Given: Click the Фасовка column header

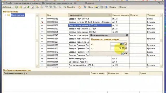Looking at the screenshot, I should point(153,15).
